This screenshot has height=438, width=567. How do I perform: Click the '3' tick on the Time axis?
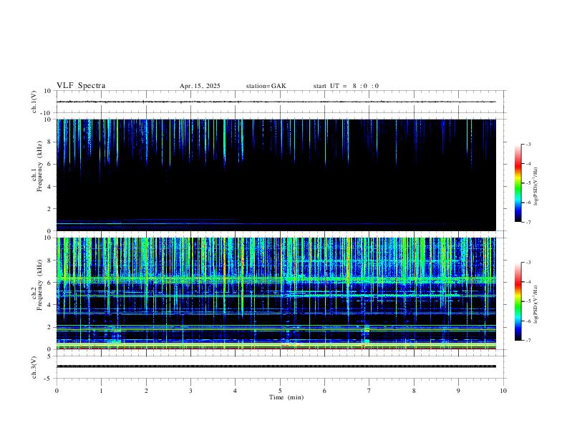[190, 391]
